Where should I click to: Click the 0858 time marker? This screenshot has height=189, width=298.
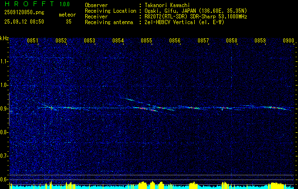(232, 41)
